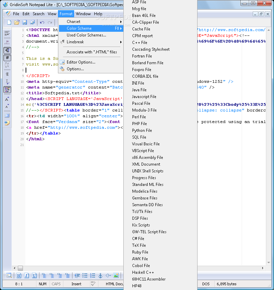Click the indent block icon

tap(77, 275)
